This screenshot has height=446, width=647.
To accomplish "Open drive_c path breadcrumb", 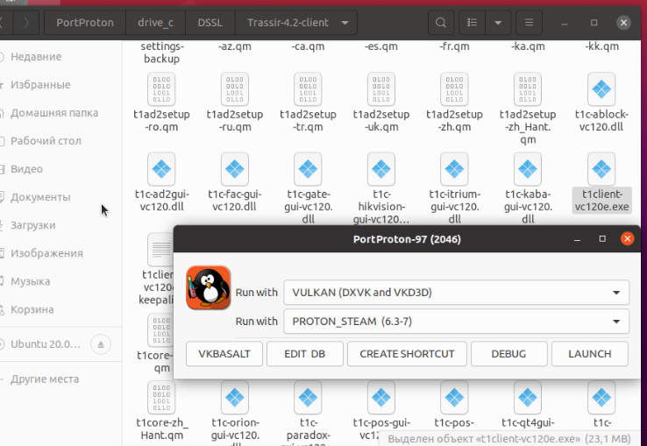I will pyautogui.click(x=155, y=22).
